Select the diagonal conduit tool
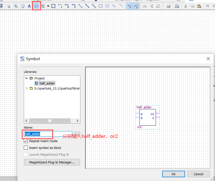 pos(94,6)
